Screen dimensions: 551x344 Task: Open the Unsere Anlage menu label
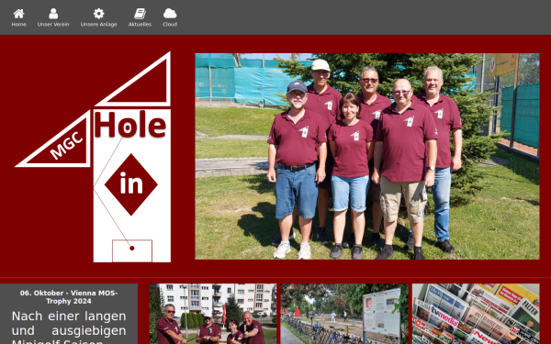coord(99,25)
